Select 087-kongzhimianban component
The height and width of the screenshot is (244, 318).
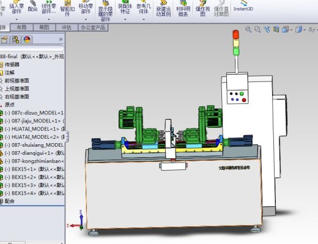point(34,161)
